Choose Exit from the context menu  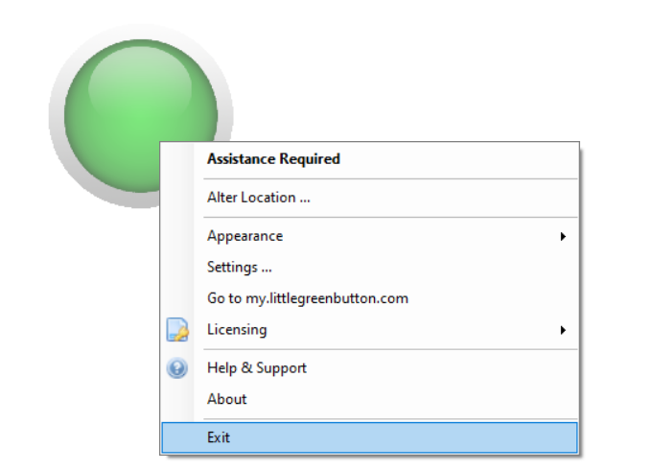tap(370, 437)
